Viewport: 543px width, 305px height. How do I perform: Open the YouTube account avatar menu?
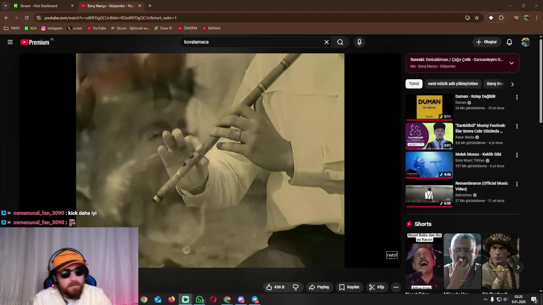tap(525, 42)
